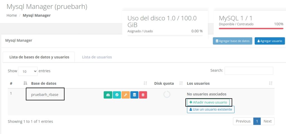This screenshot has width=286, height=134.
Task: Click the orange wrench repair icon
Action: [x=125, y=95]
